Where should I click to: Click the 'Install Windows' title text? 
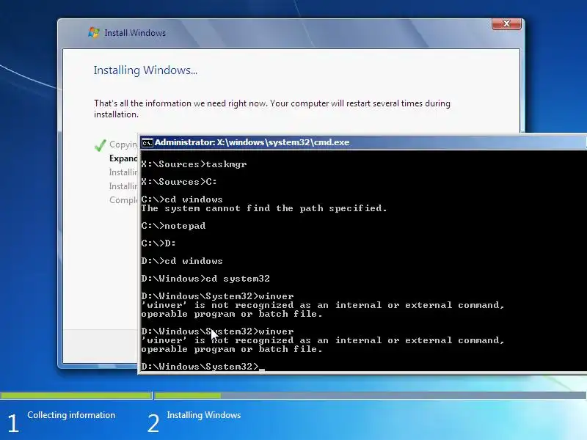click(135, 33)
